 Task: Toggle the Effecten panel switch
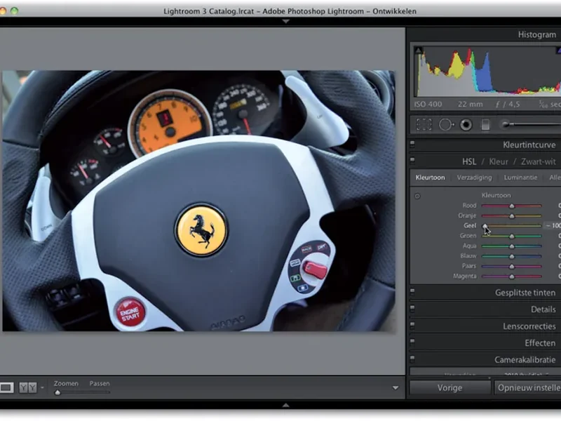point(412,342)
